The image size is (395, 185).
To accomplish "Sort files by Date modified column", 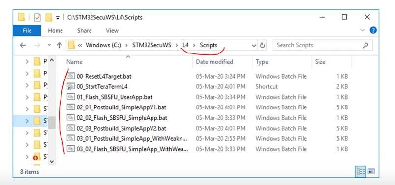I will pos(214,62).
